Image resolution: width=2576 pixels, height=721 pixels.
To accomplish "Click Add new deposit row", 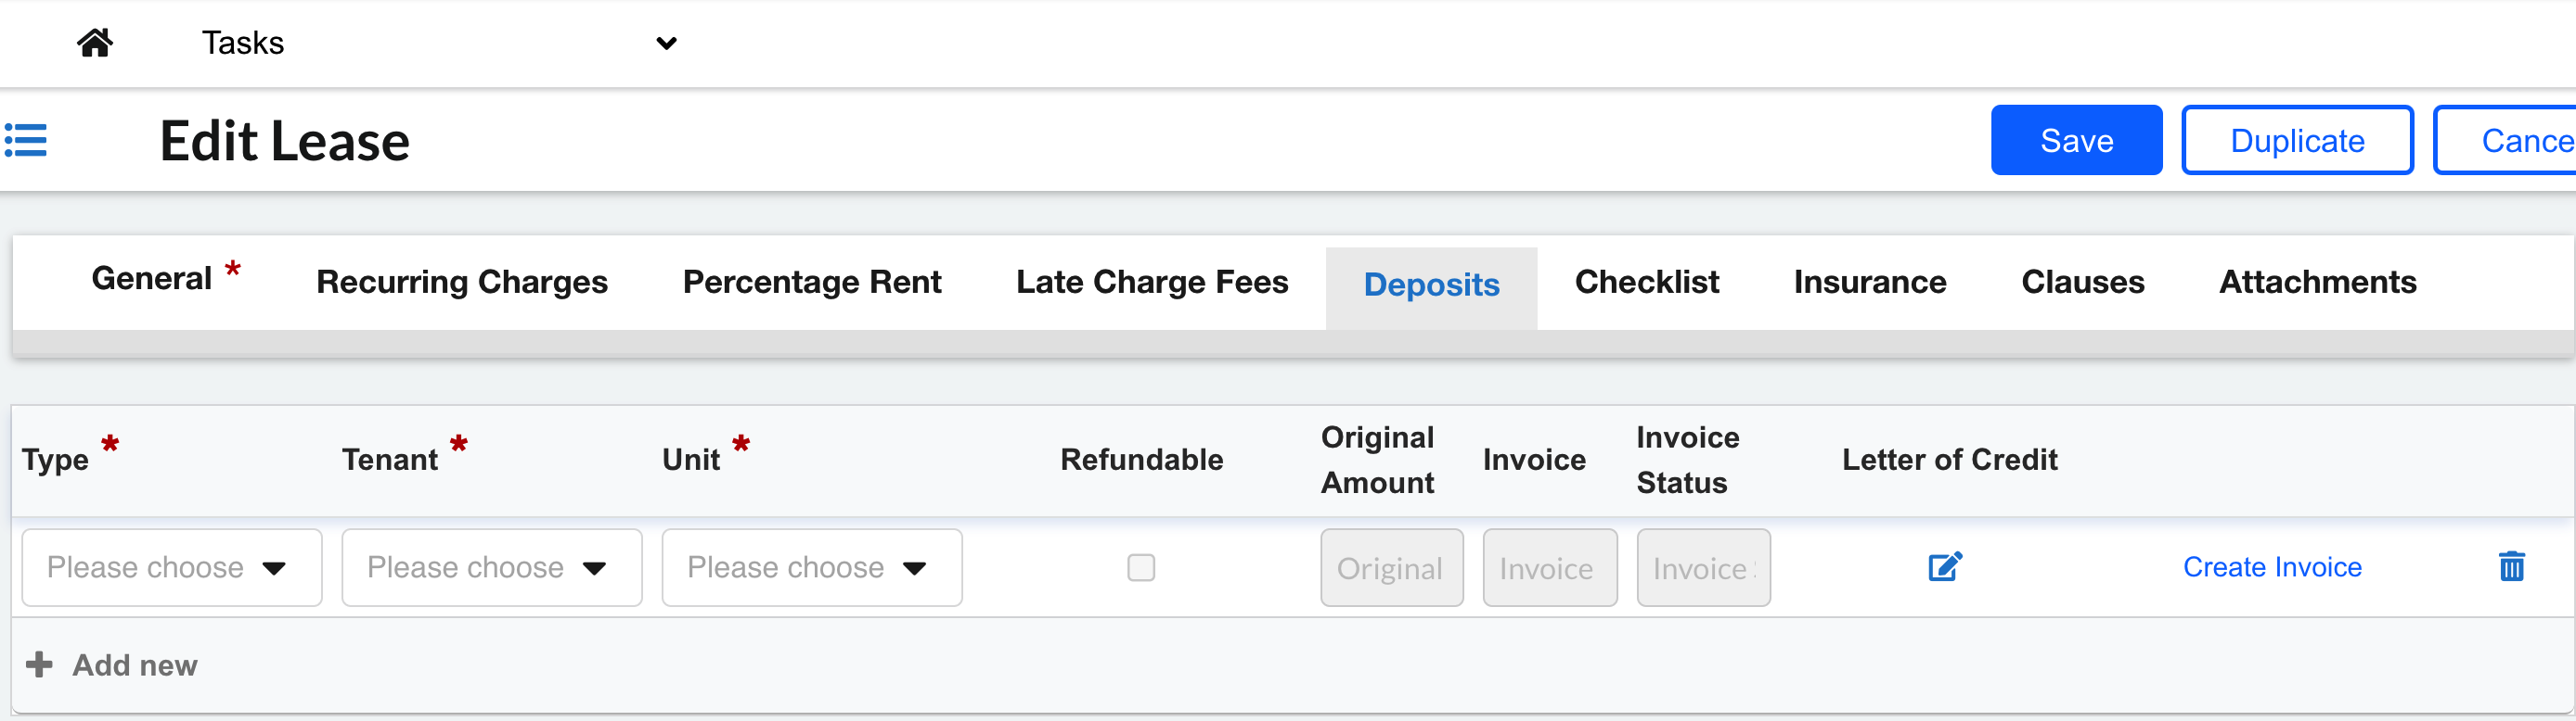I will 112,665.
